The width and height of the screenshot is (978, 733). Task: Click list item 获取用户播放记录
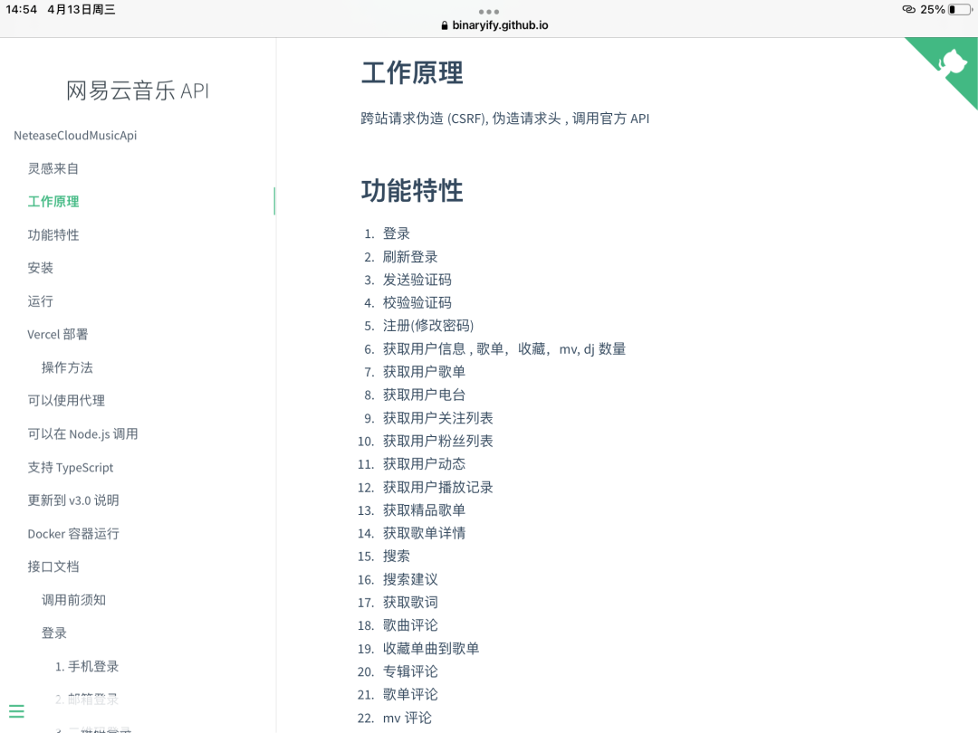tap(438, 488)
